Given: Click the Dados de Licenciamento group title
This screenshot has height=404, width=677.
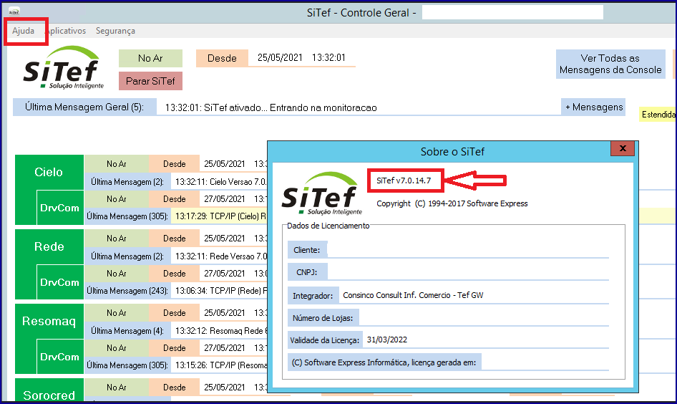Looking at the screenshot, I should click(328, 226).
